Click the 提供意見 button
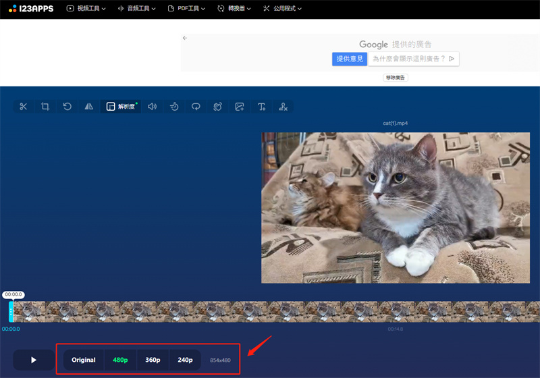The width and height of the screenshot is (540, 378). [350, 59]
